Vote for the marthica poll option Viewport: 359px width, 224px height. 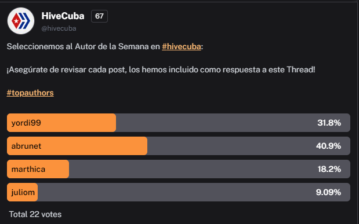[x=179, y=169]
